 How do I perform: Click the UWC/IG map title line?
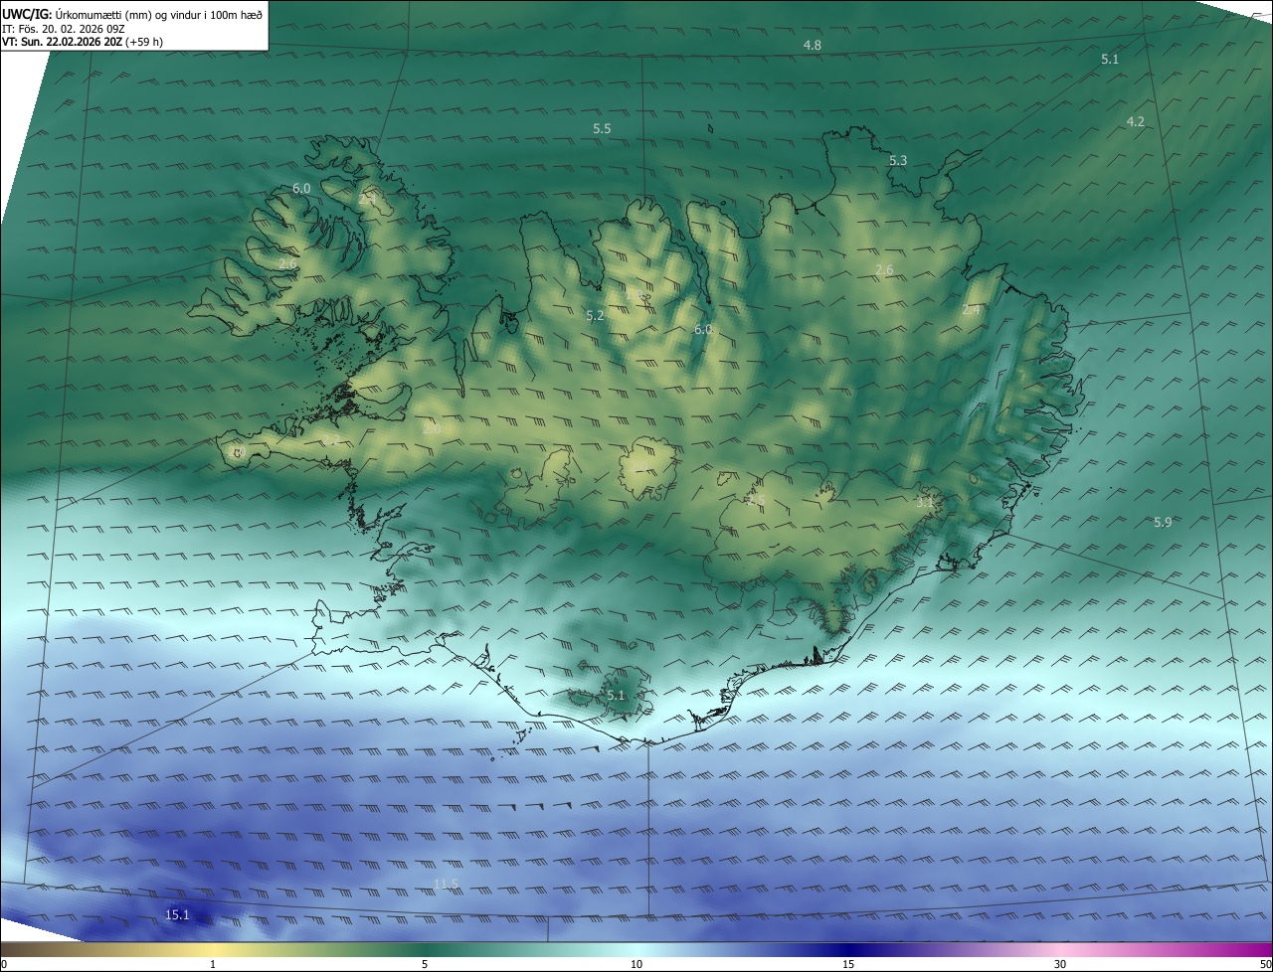pyautogui.click(x=133, y=14)
